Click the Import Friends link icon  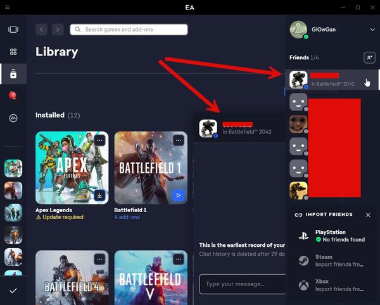coord(298,215)
